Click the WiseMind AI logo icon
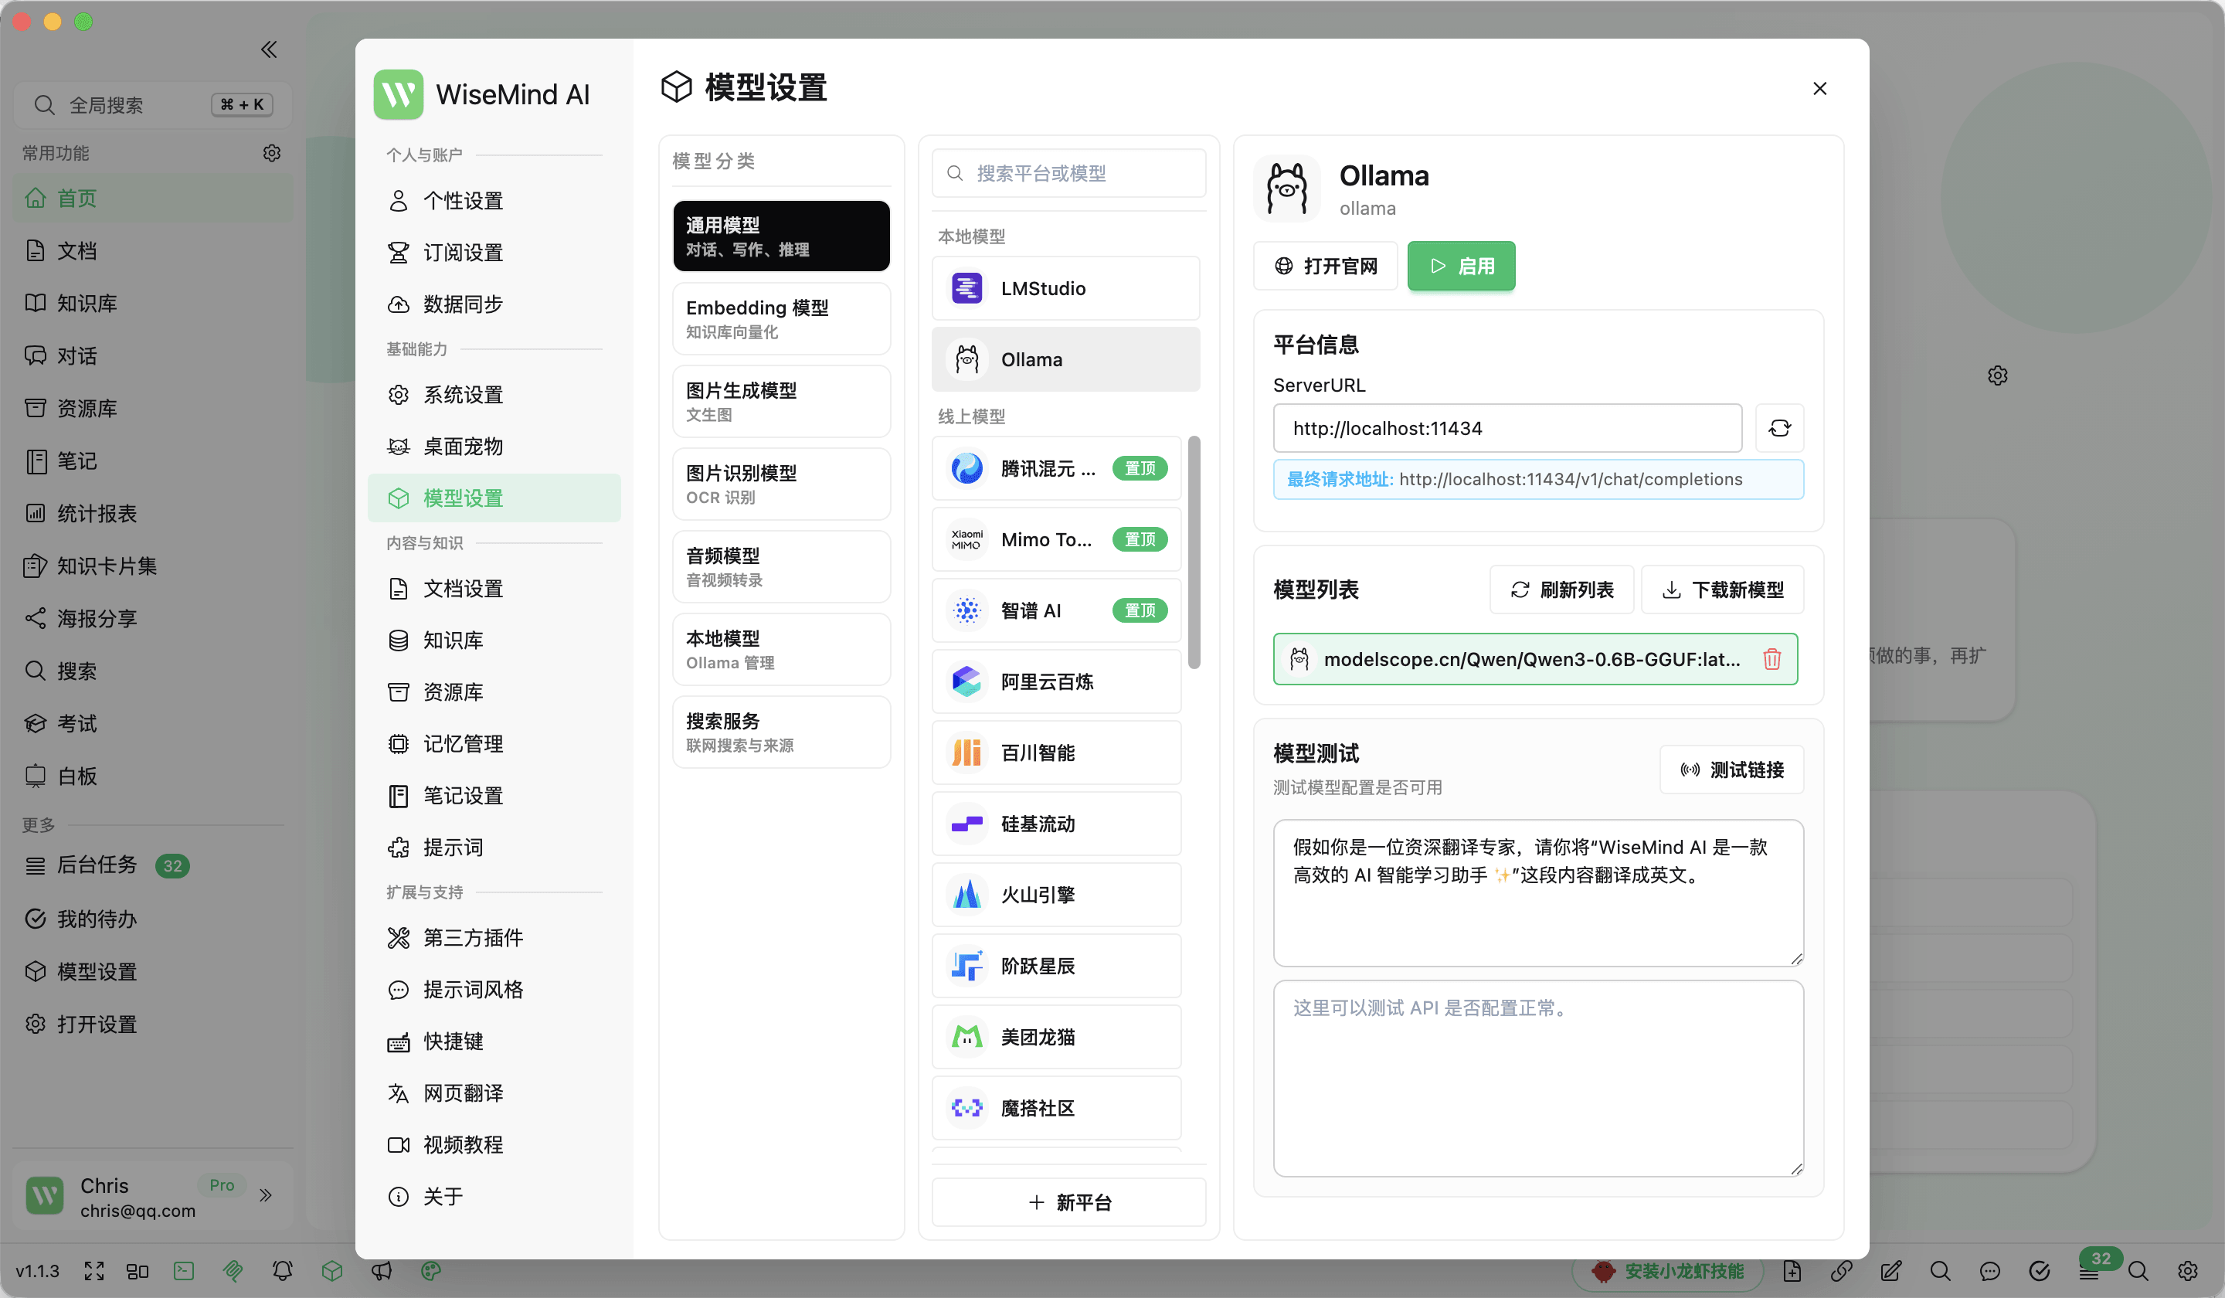This screenshot has height=1298, width=2225. tap(398, 94)
